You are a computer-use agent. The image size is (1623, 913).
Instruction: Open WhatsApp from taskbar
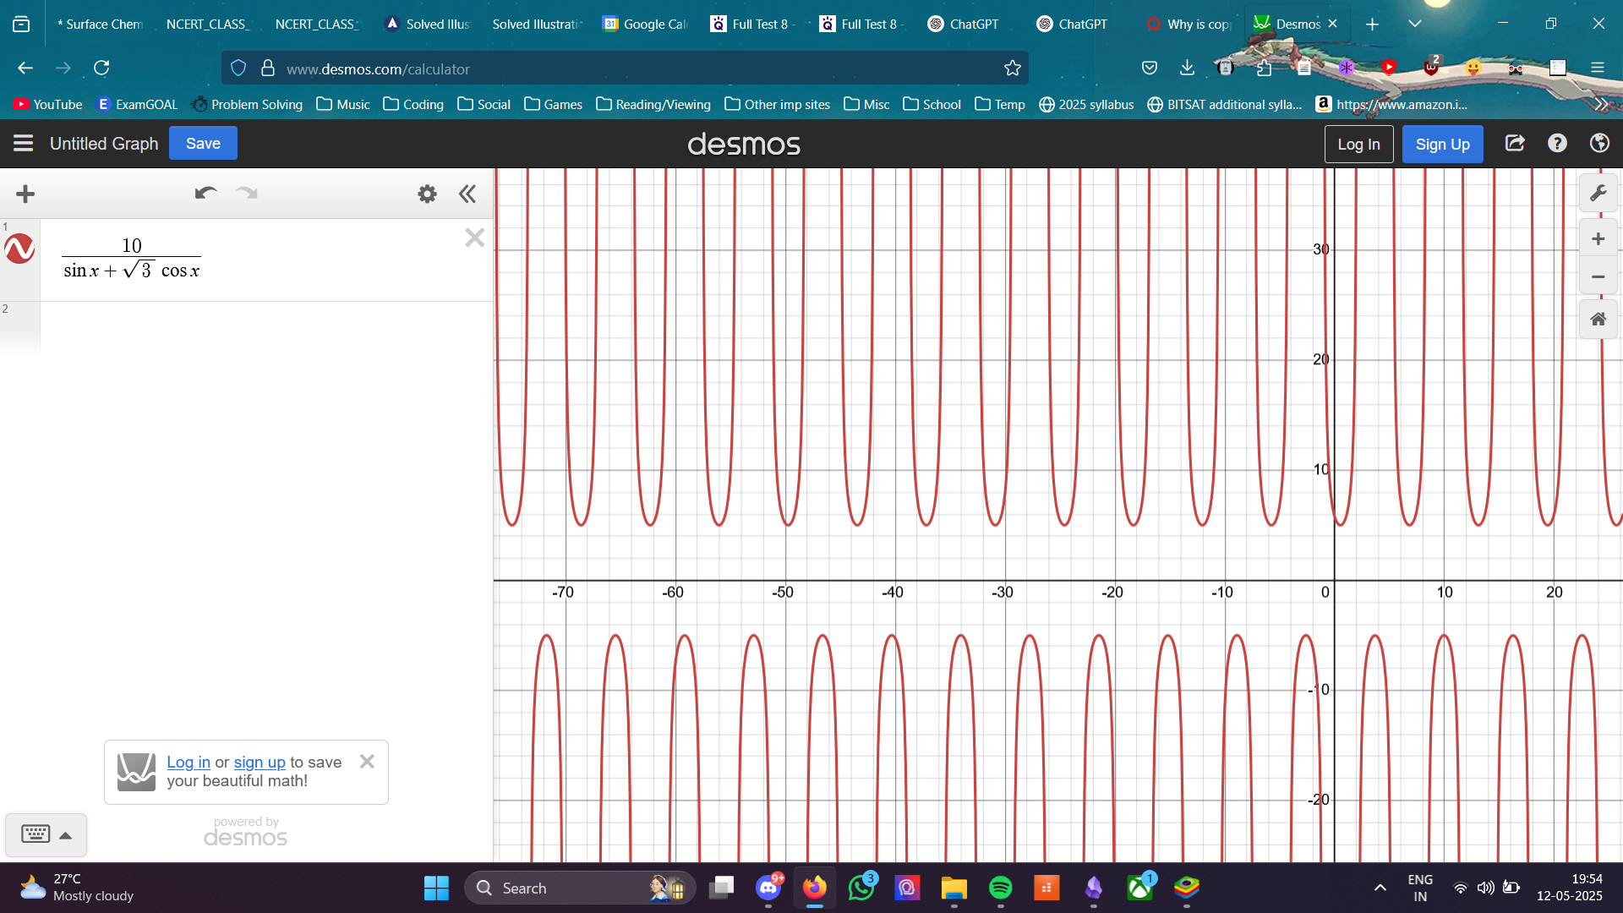pyautogui.click(x=861, y=888)
